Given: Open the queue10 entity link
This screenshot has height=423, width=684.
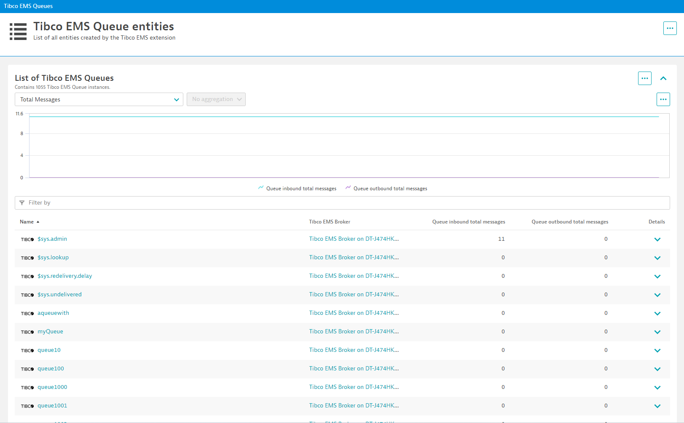Looking at the screenshot, I should [x=49, y=350].
